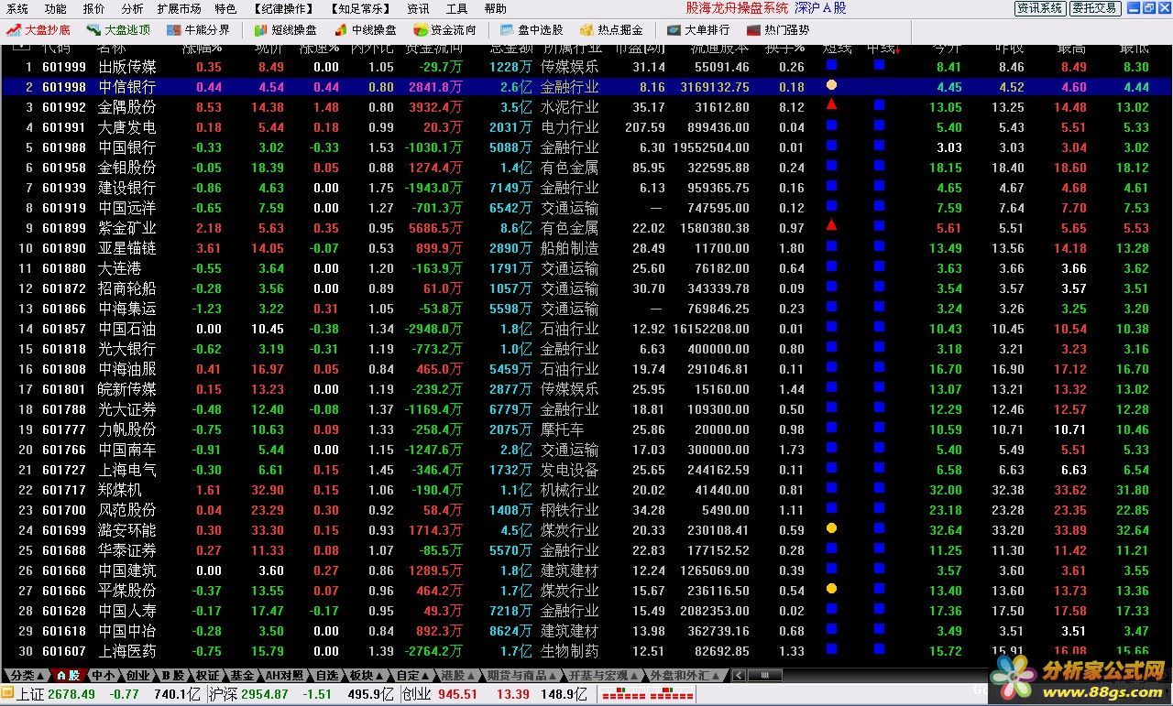Click the 上证 index value 2678.49
The height and width of the screenshot is (706, 1173).
click(x=71, y=694)
